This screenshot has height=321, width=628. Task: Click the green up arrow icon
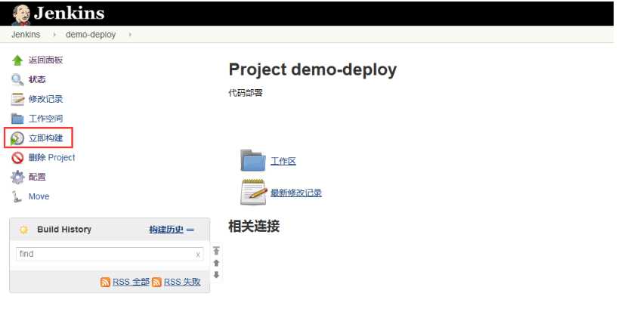click(x=17, y=60)
